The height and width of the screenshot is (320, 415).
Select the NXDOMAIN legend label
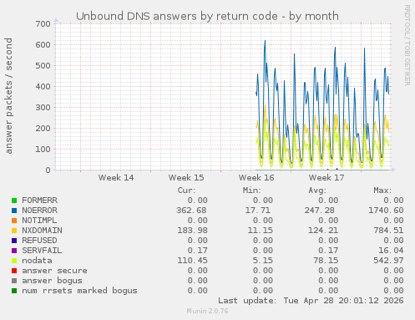43,231
